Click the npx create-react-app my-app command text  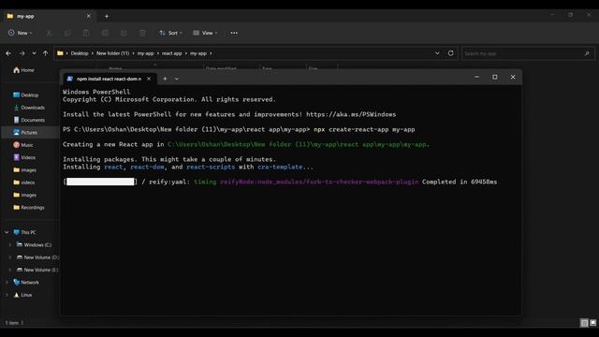[364, 129]
